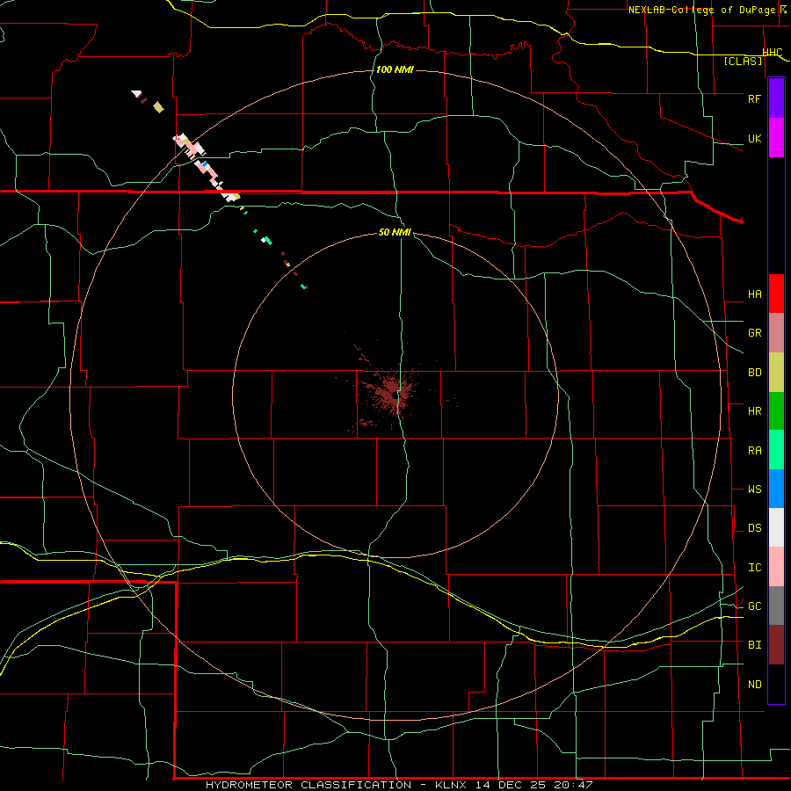
Task: Click the BD legend label
Action: pos(755,373)
